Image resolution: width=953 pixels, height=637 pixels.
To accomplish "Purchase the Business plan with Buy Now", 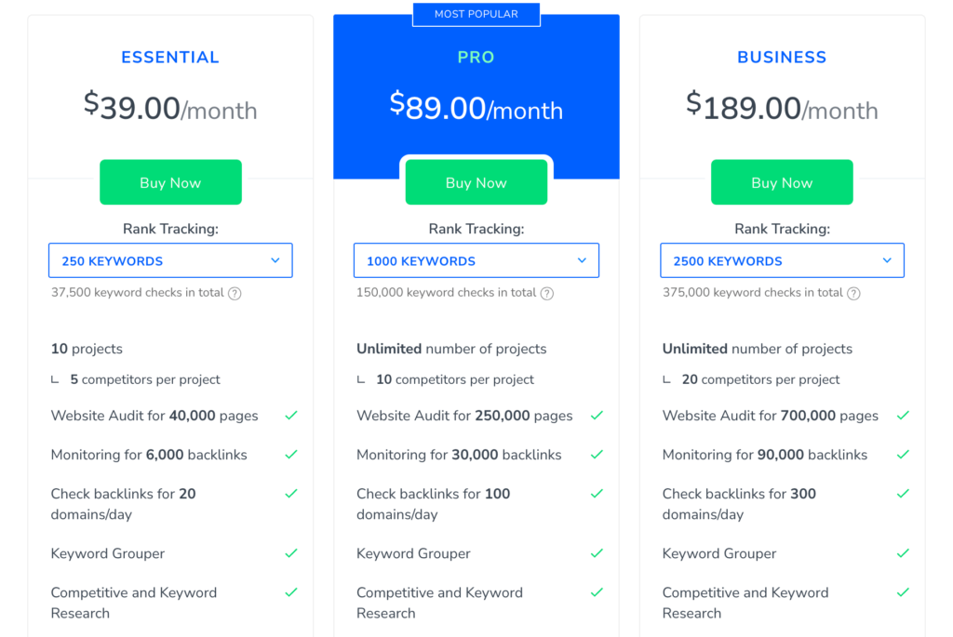I will coord(782,182).
